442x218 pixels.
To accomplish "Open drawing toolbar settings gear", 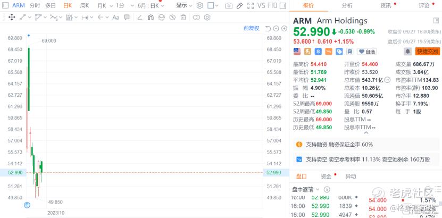I will point(207,18).
